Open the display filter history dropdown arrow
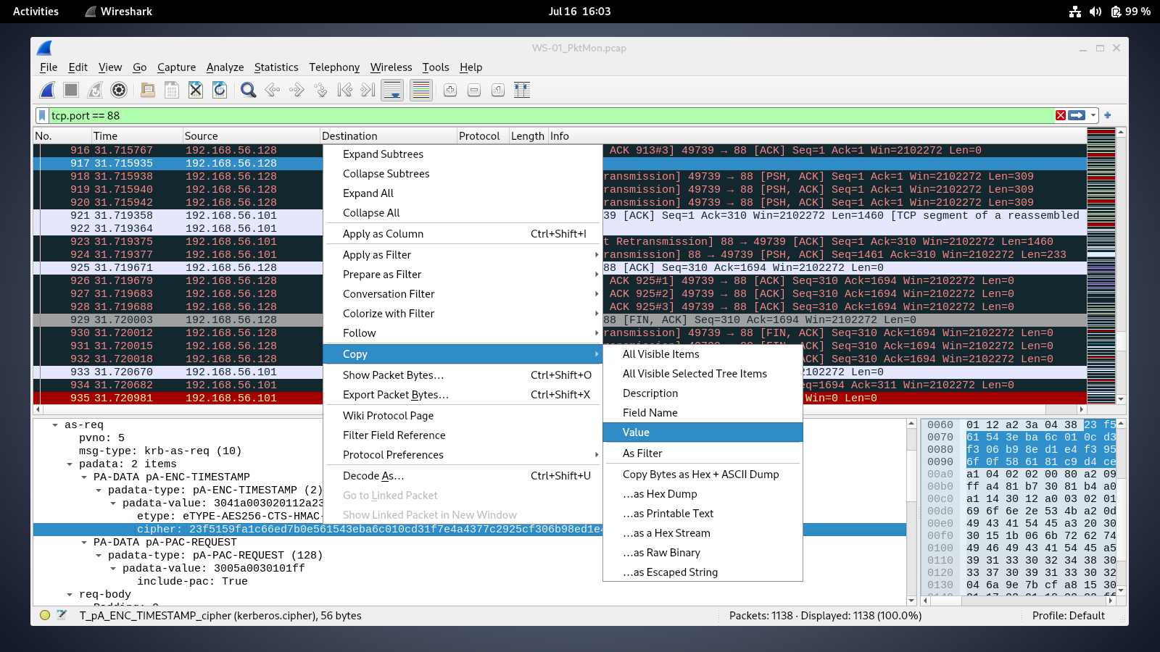1160x652 pixels. coord(1093,115)
